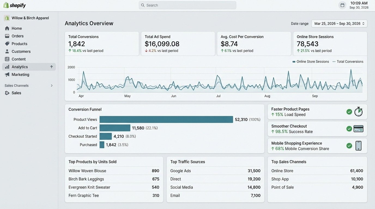
Task: Click the Content icon in the sidebar
Action: tap(7, 59)
